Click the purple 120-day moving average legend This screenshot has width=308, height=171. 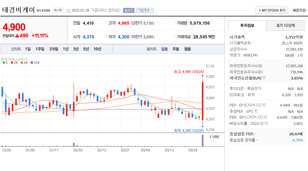point(35,63)
